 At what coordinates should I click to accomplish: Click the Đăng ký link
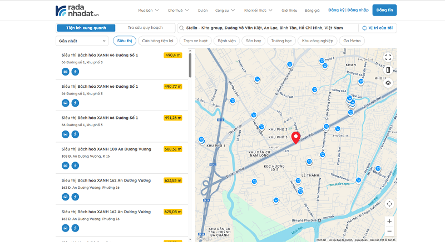click(337, 10)
